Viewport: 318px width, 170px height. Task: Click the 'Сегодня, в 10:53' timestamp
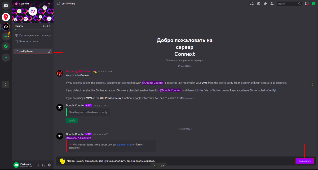(x=101, y=134)
